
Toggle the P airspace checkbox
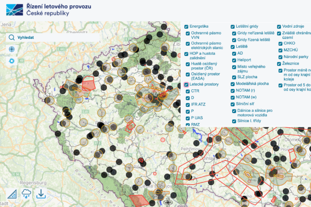tap(188, 111)
